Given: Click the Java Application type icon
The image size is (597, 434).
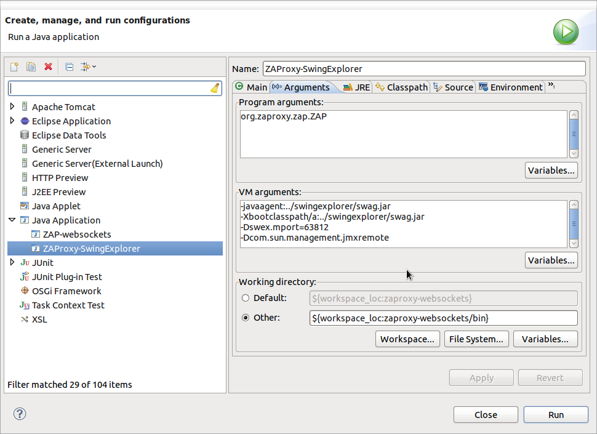Looking at the screenshot, I should [25, 220].
